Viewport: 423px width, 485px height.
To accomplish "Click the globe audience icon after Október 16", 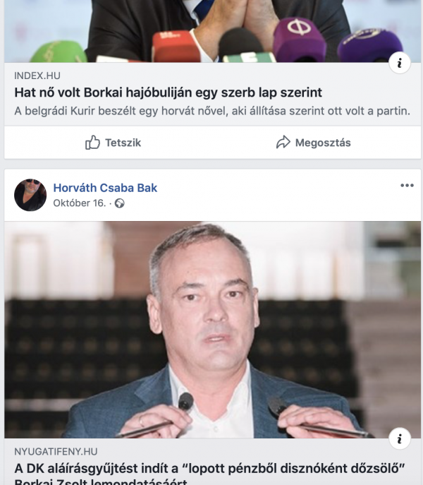I will pyautogui.click(x=120, y=203).
